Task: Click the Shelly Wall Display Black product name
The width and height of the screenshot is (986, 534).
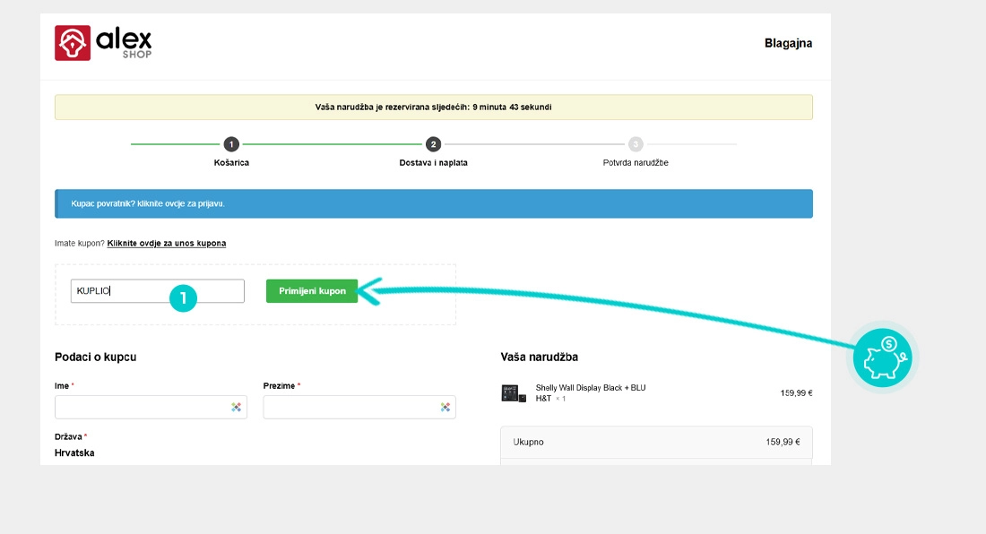Action: pos(590,388)
